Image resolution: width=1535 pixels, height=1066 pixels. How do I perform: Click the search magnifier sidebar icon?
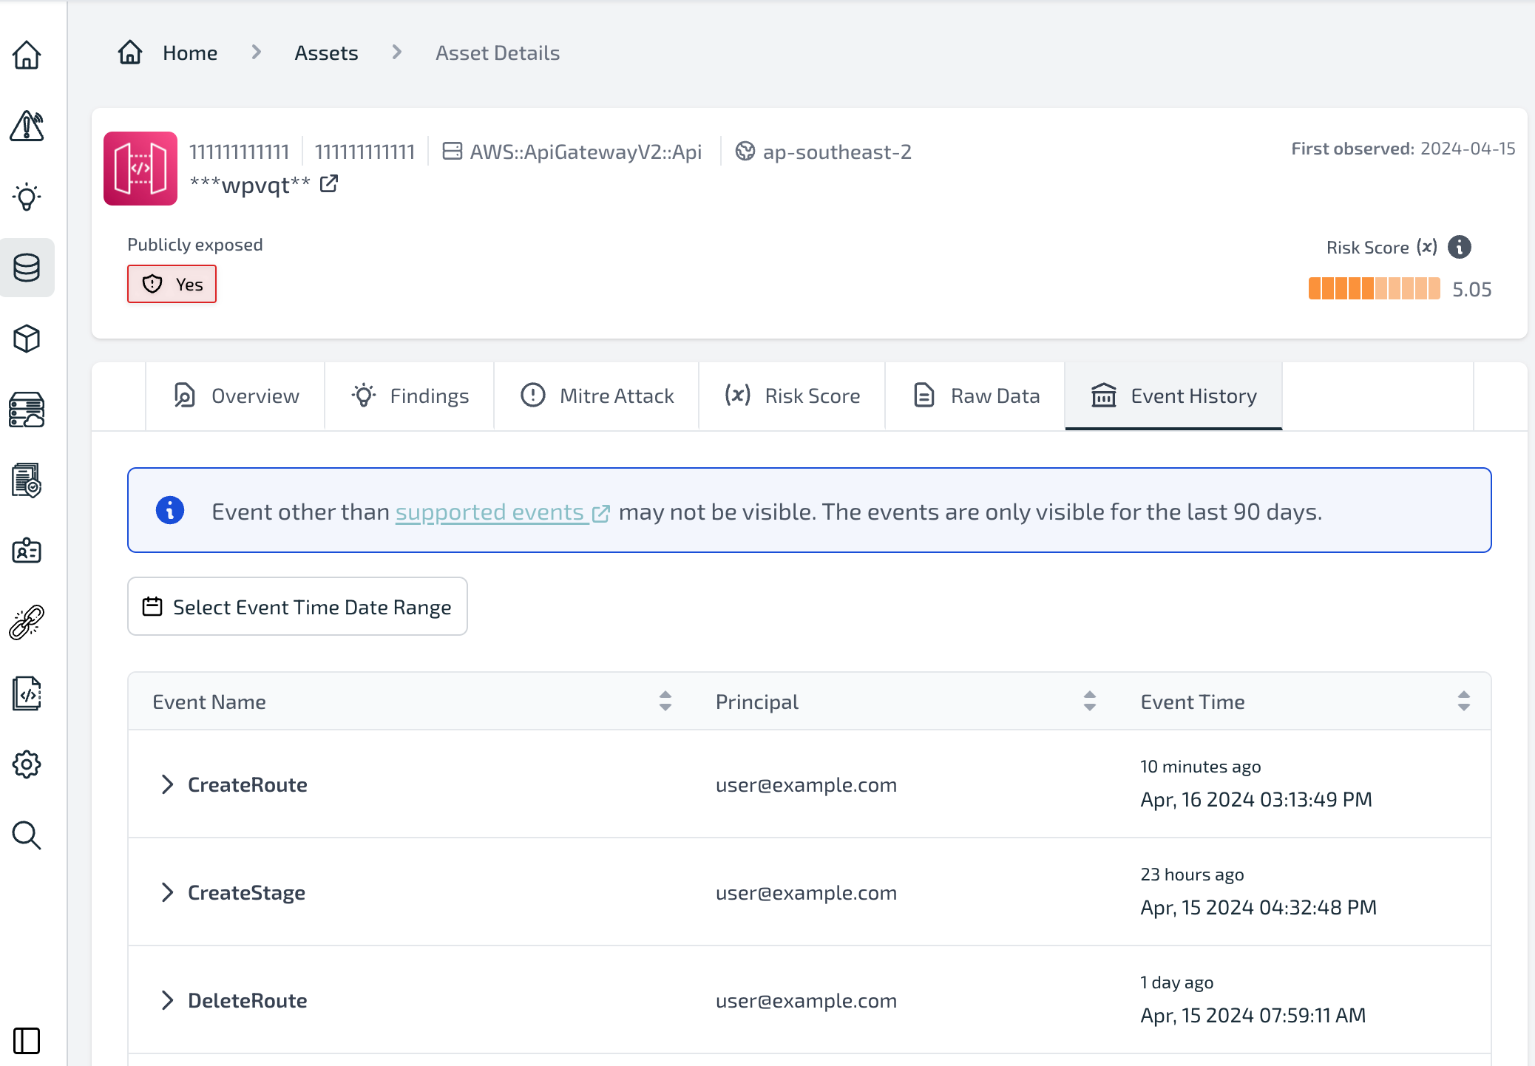click(27, 835)
